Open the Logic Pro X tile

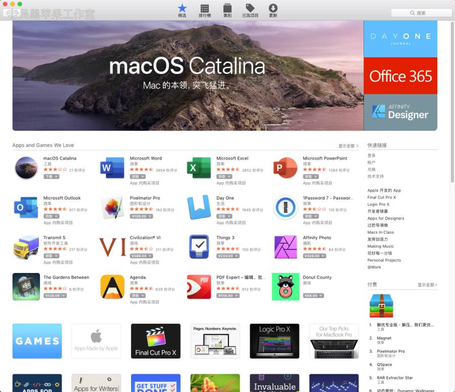(x=275, y=341)
